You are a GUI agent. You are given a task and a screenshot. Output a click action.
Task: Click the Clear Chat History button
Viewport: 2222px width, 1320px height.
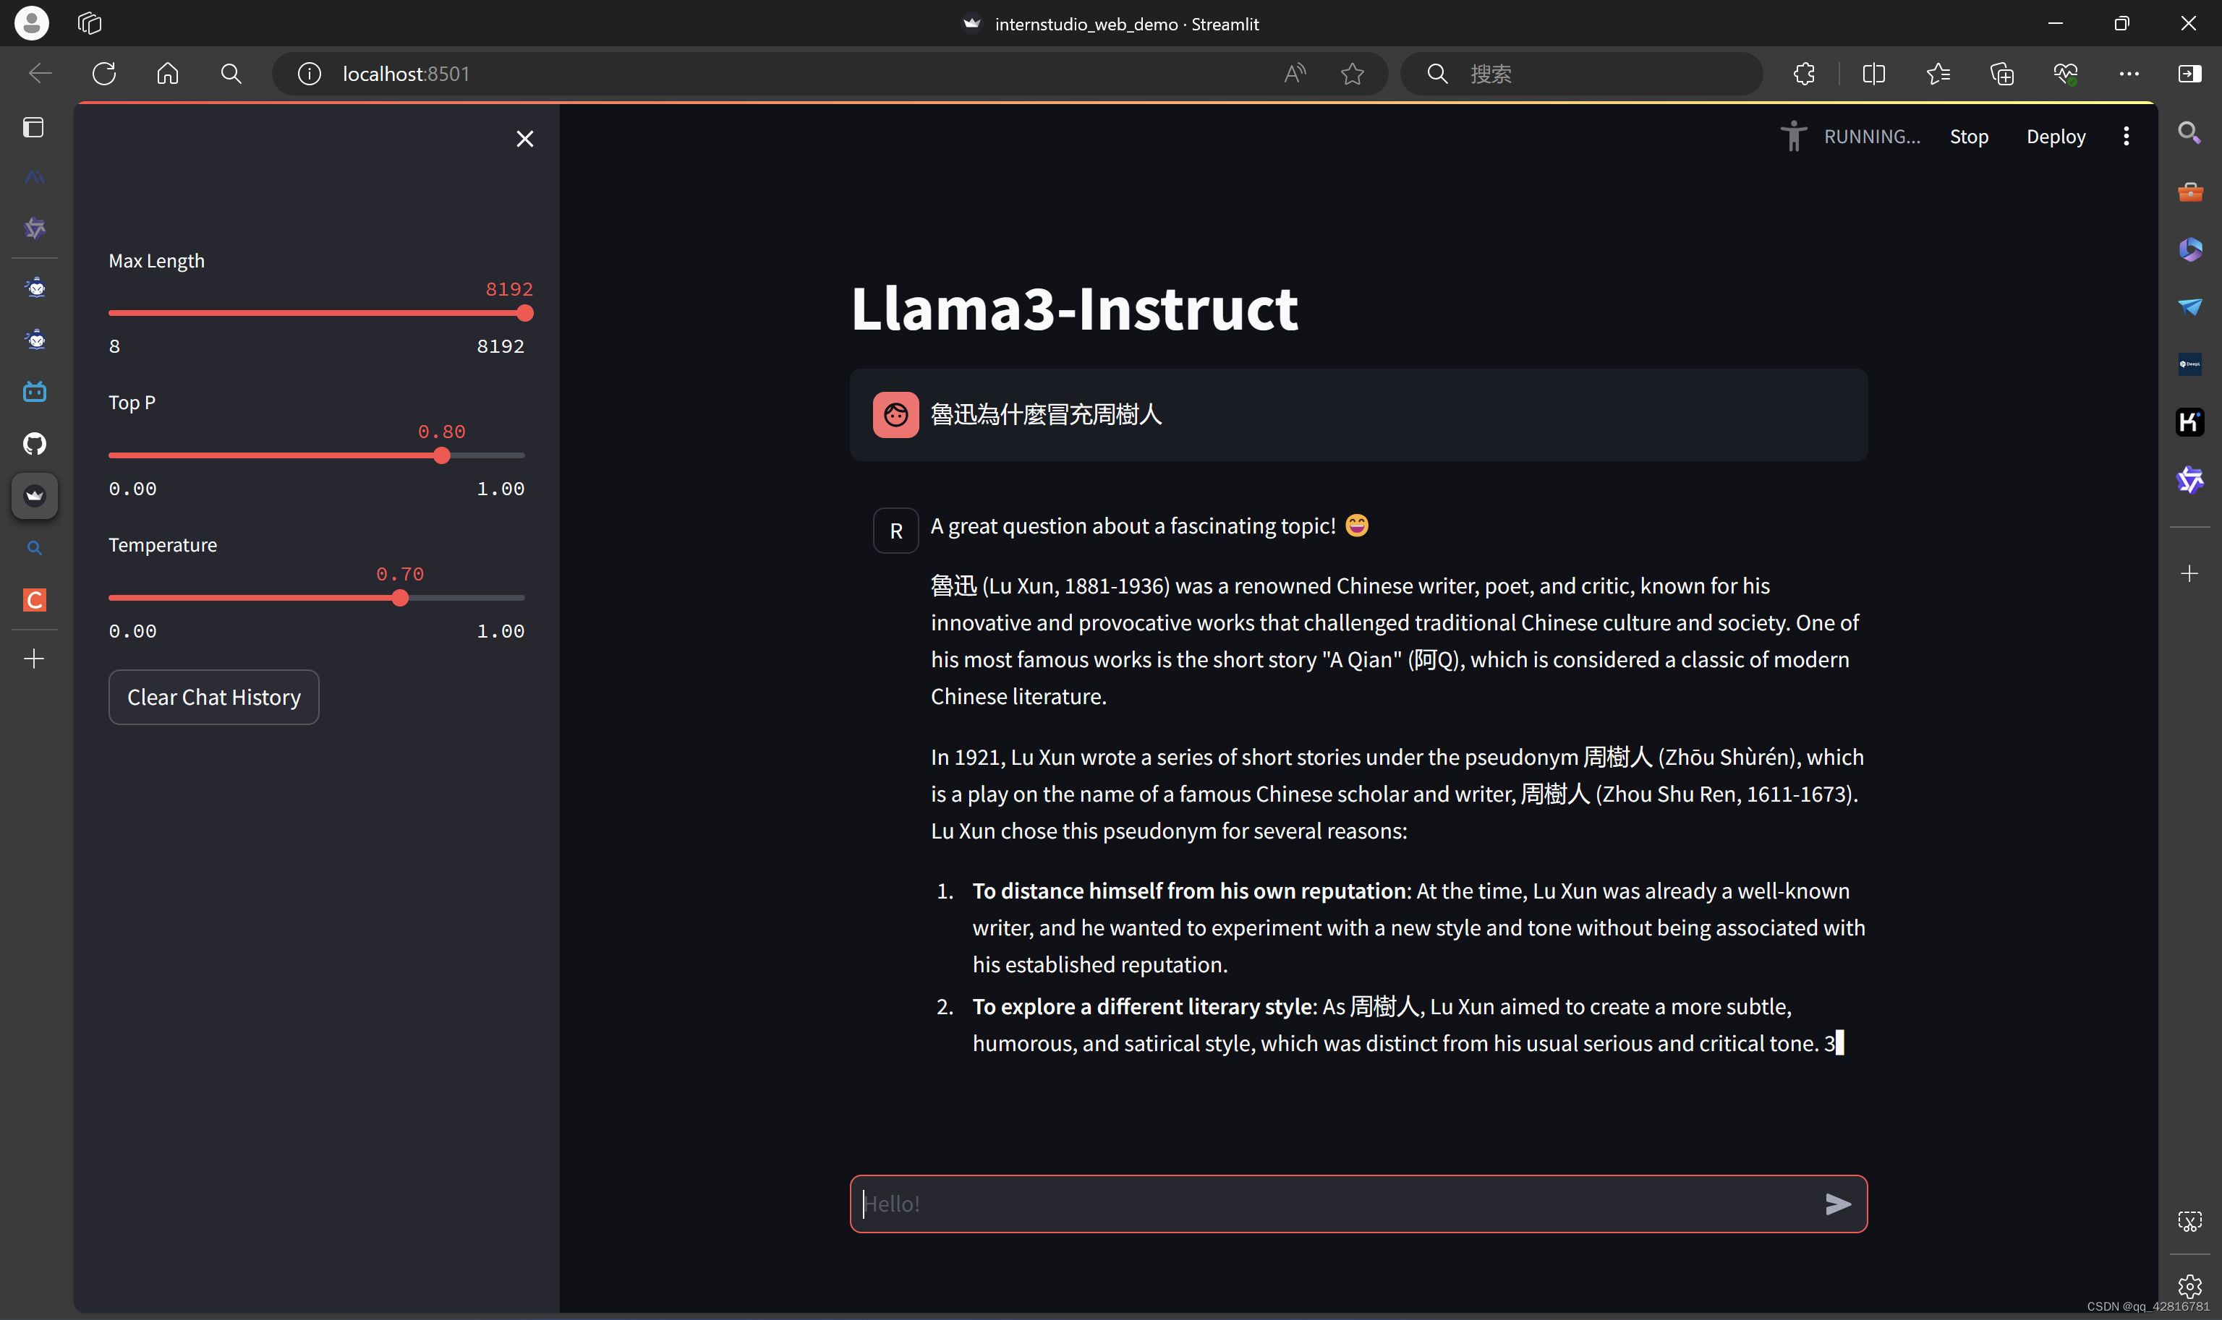pyautogui.click(x=213, y=696)
